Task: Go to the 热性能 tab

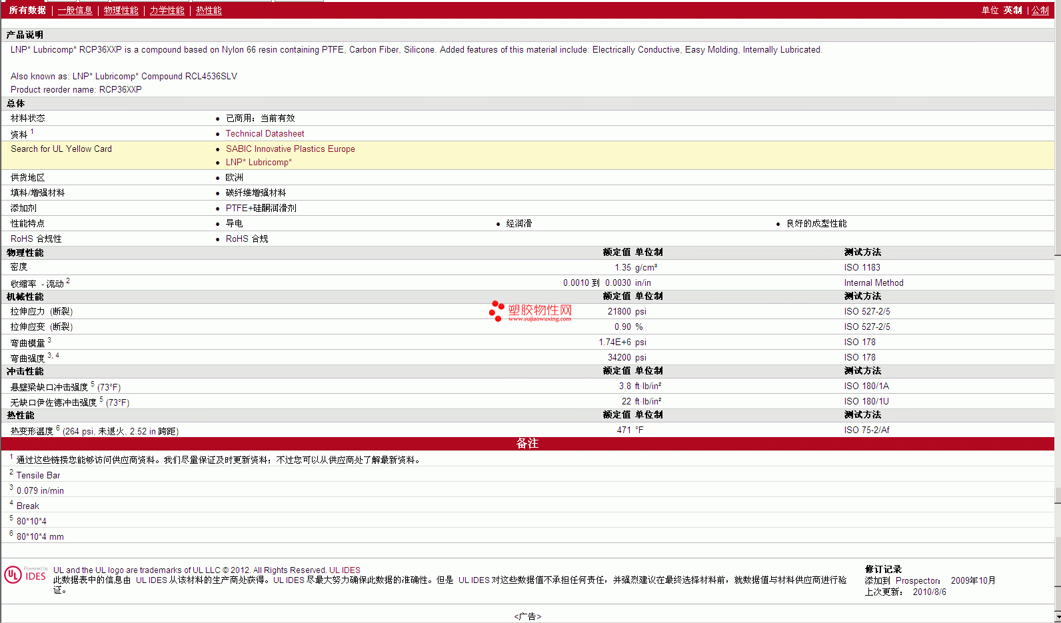Action: pos(209,11)
